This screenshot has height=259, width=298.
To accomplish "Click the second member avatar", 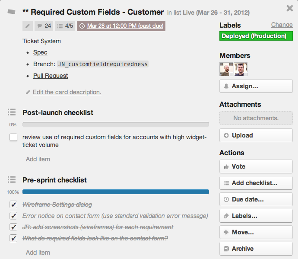I will coord(241,69).
